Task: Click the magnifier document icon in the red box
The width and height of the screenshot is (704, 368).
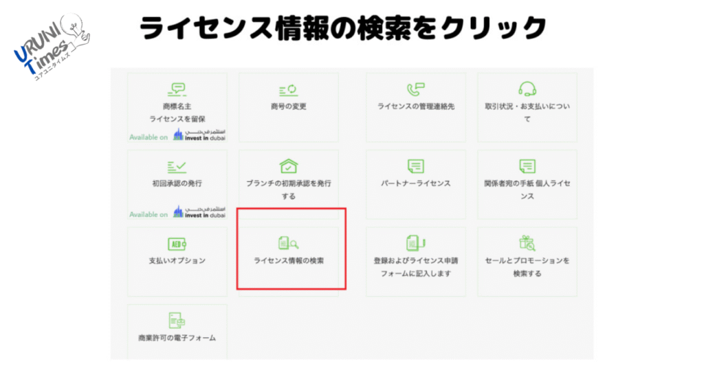Action: (x=288, y=243)
